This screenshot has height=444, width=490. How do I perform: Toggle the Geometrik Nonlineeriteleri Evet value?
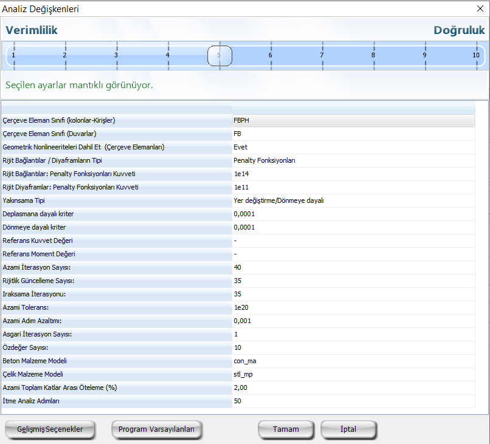[x=353, y=147]
